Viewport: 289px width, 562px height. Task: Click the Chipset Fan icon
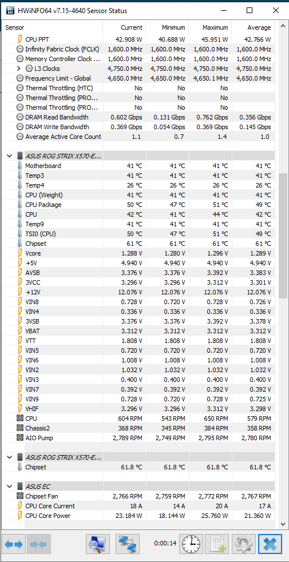pos(19,496)
